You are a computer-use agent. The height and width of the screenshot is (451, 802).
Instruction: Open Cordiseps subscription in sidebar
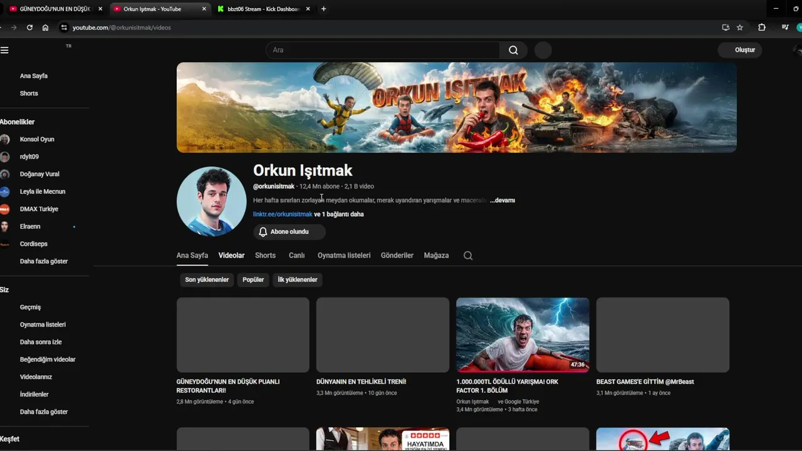click(x=34, y=244)
